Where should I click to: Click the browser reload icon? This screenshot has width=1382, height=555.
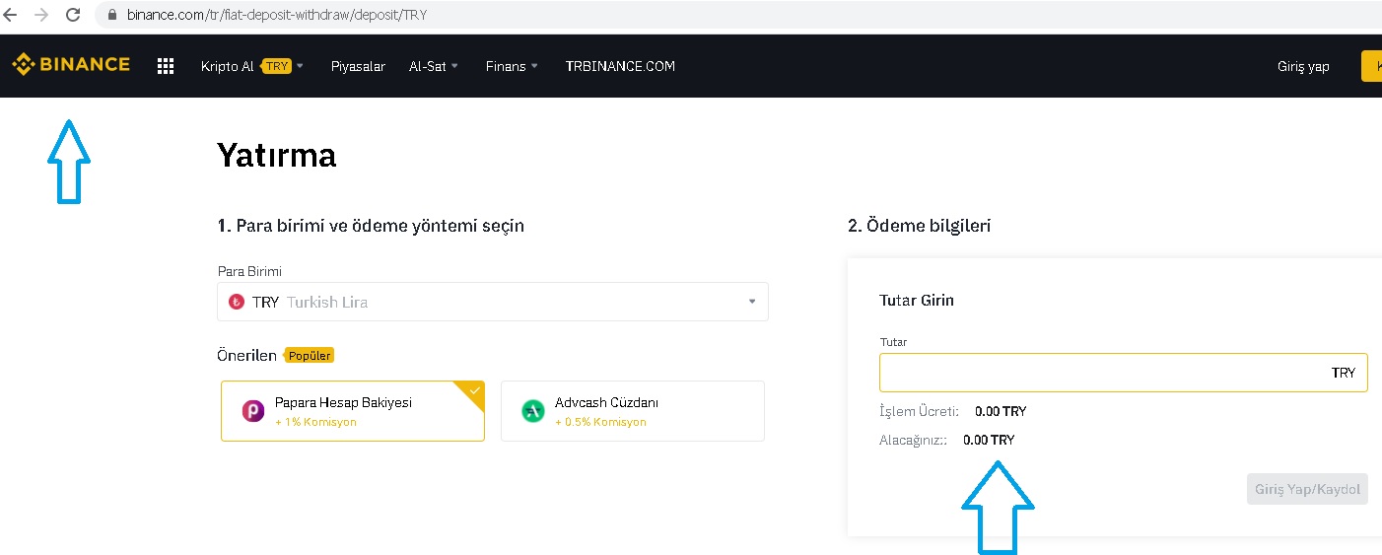(73, 15)
